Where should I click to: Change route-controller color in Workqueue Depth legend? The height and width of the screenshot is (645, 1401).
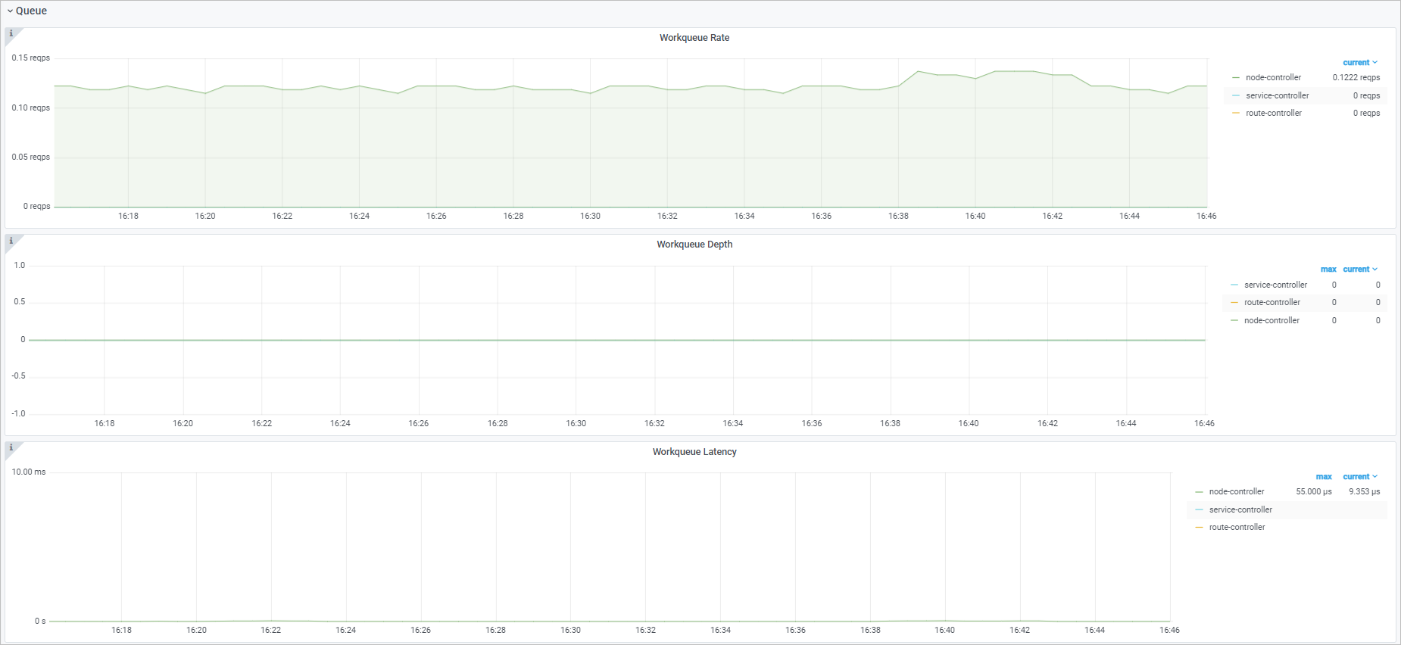click(x=1234, y=303)
